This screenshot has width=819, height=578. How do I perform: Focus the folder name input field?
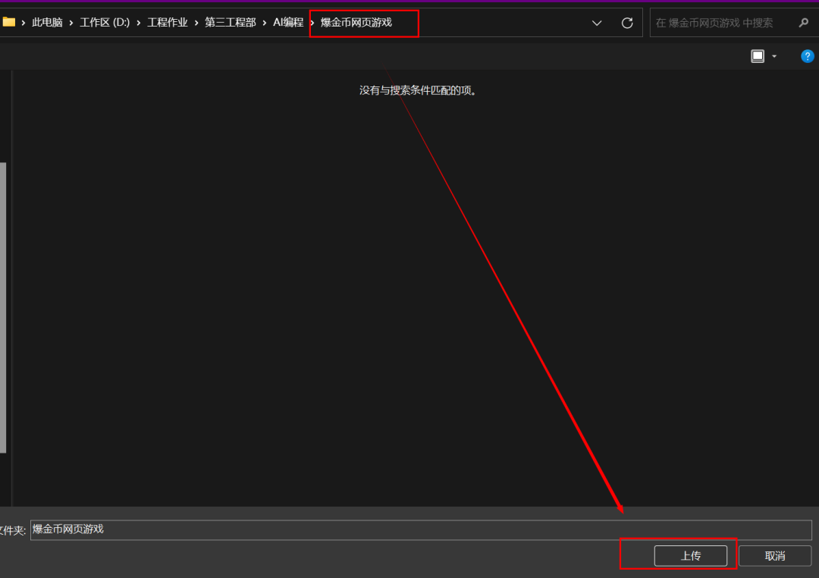(x=421, y=530)
